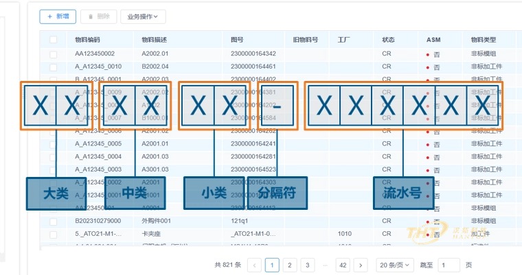
Task: Click 非标加工件 type in row A_A12345_0004
Action: 486,156
